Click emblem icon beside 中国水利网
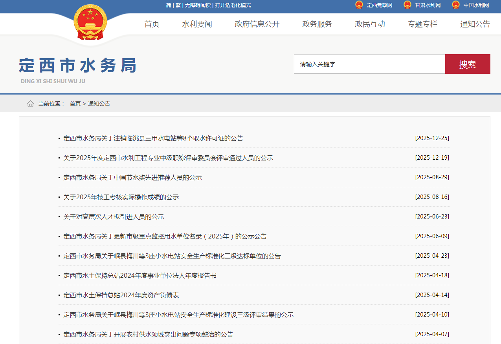The height and width of the screenshot is (344, 501). pos(455,5)
